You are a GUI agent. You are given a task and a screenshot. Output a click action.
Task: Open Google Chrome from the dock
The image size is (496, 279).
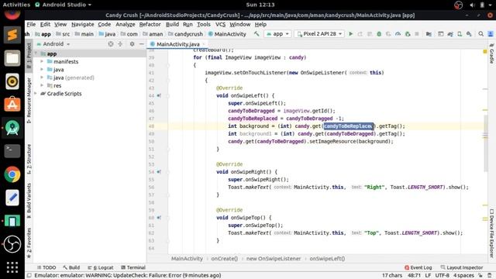[12, 174]
